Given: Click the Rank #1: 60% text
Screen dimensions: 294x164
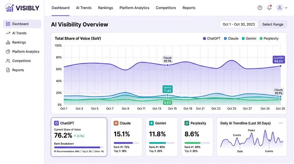Looking at the screenshot, I should [x=192, y=147].
